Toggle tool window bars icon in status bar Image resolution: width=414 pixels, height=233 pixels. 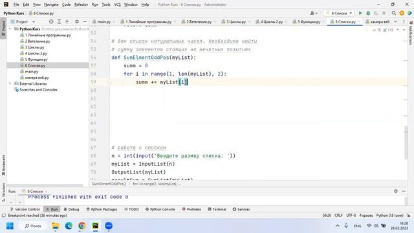[4, 216]
